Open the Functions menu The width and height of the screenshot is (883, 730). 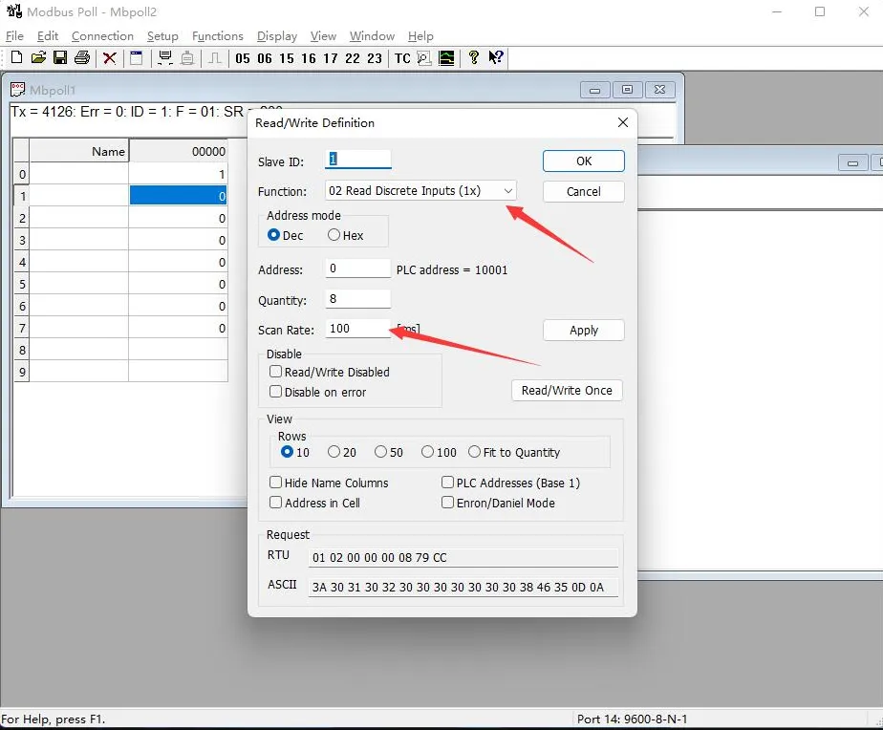[217, 36]
